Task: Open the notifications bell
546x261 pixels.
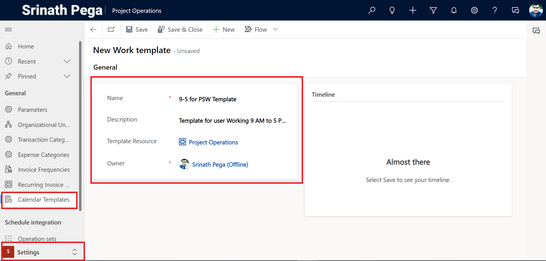Action: [x=454, y=11]
